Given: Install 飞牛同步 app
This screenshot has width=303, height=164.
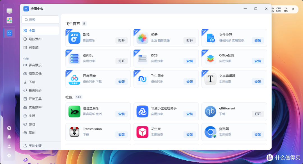Looking at the screenshot, I should pos(190,82).
